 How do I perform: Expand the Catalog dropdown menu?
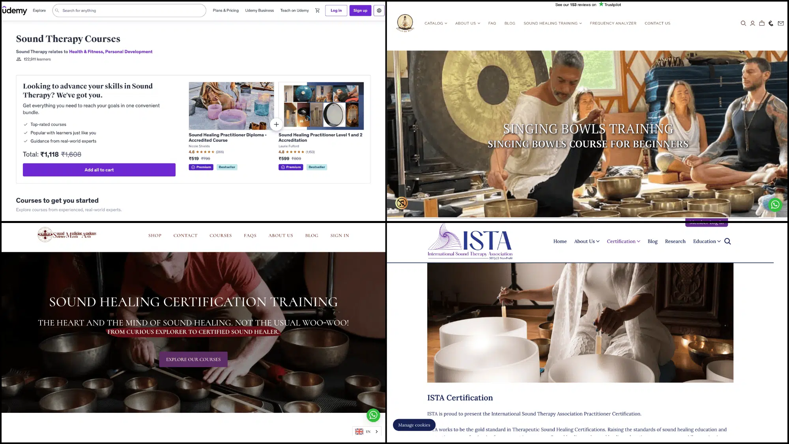436,23
